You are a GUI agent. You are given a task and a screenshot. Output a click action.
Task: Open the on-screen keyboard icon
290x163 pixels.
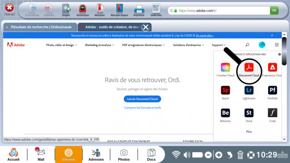(x=282, y=155)
